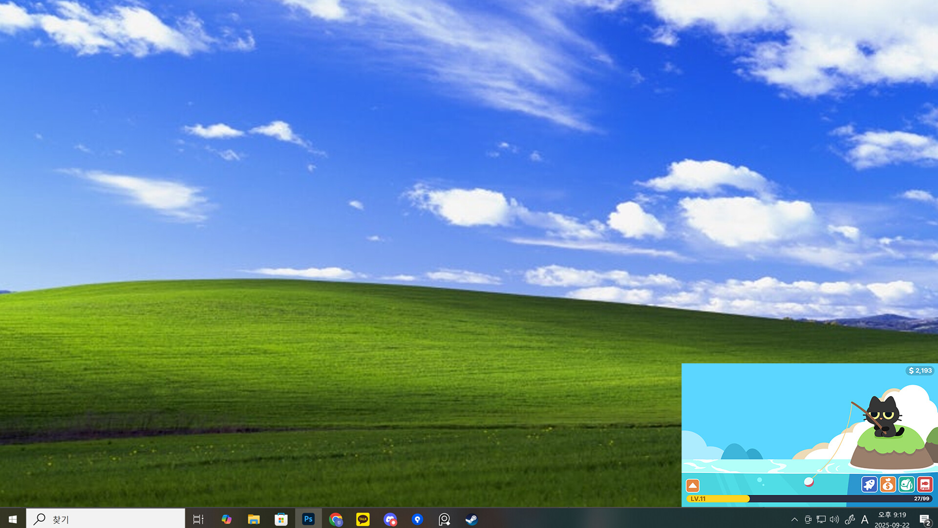This screenshot has height=528, width=938.
Task: Toggle the Korean IME with the A icon
Action: point(865,519)
